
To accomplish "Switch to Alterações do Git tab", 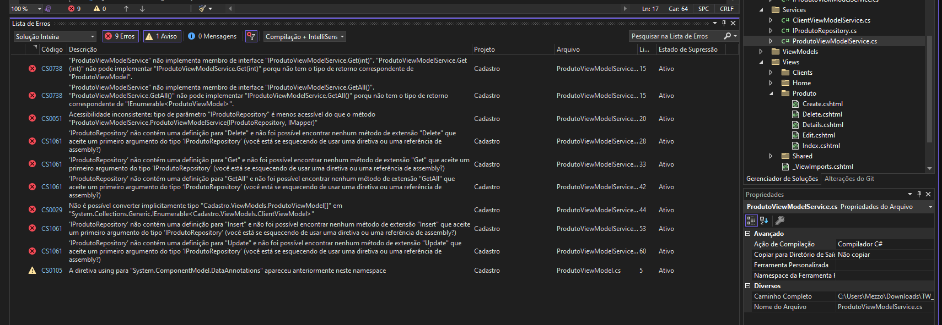I will click(849, 179).
